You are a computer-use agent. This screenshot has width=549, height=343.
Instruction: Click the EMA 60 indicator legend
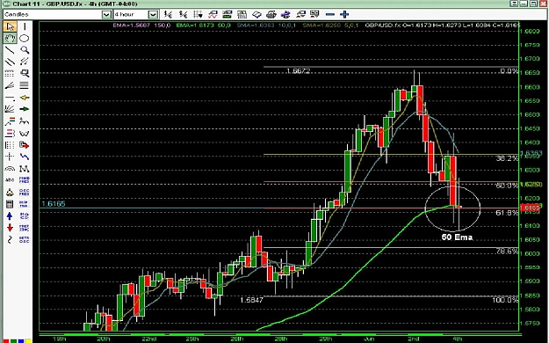pyautogui.click(x=204, y=26)
